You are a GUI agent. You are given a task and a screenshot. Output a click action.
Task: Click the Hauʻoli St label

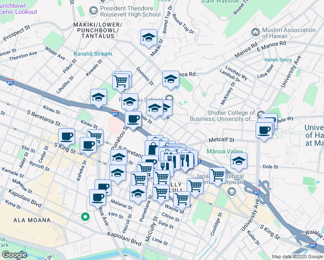click(x=127, y=224)
